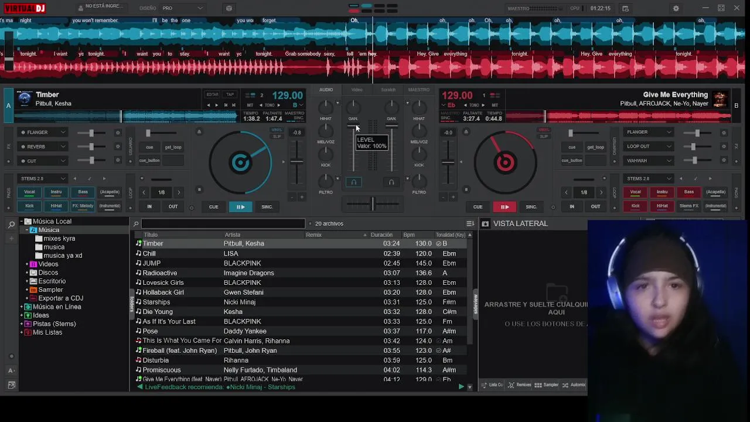Click left deck pitch minus button

click(293, 197)
